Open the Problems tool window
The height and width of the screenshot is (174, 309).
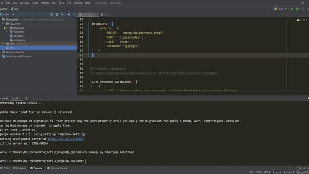(x=19, y=168)
